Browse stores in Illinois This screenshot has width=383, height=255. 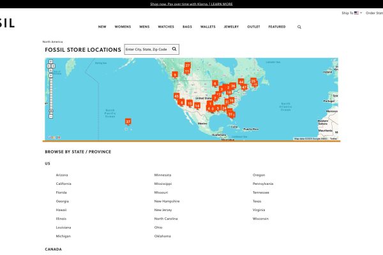pyautogui.click(x=61, y=219)
